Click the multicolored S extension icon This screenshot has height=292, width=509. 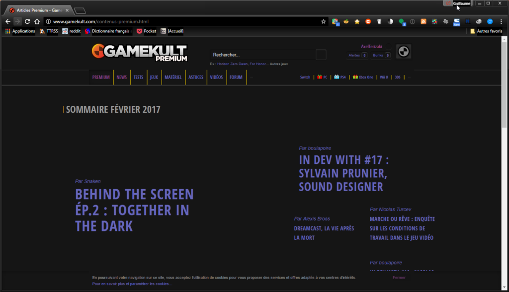335,22
